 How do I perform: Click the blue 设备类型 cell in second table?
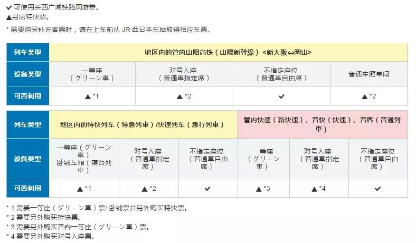[x=28, y=159]
